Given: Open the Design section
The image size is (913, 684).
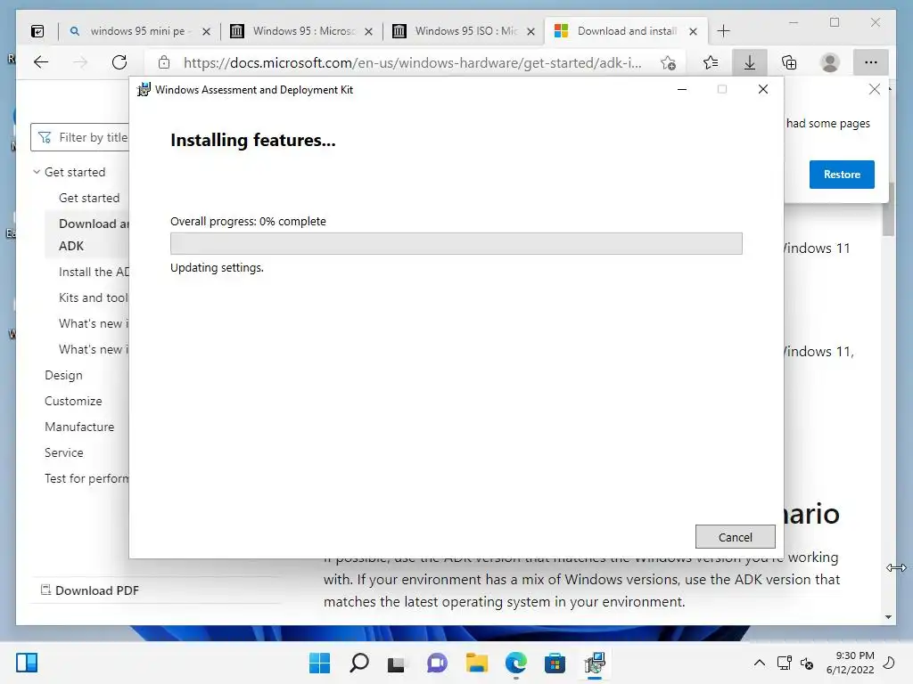Looking at the screenshot, I should point(63,375).
